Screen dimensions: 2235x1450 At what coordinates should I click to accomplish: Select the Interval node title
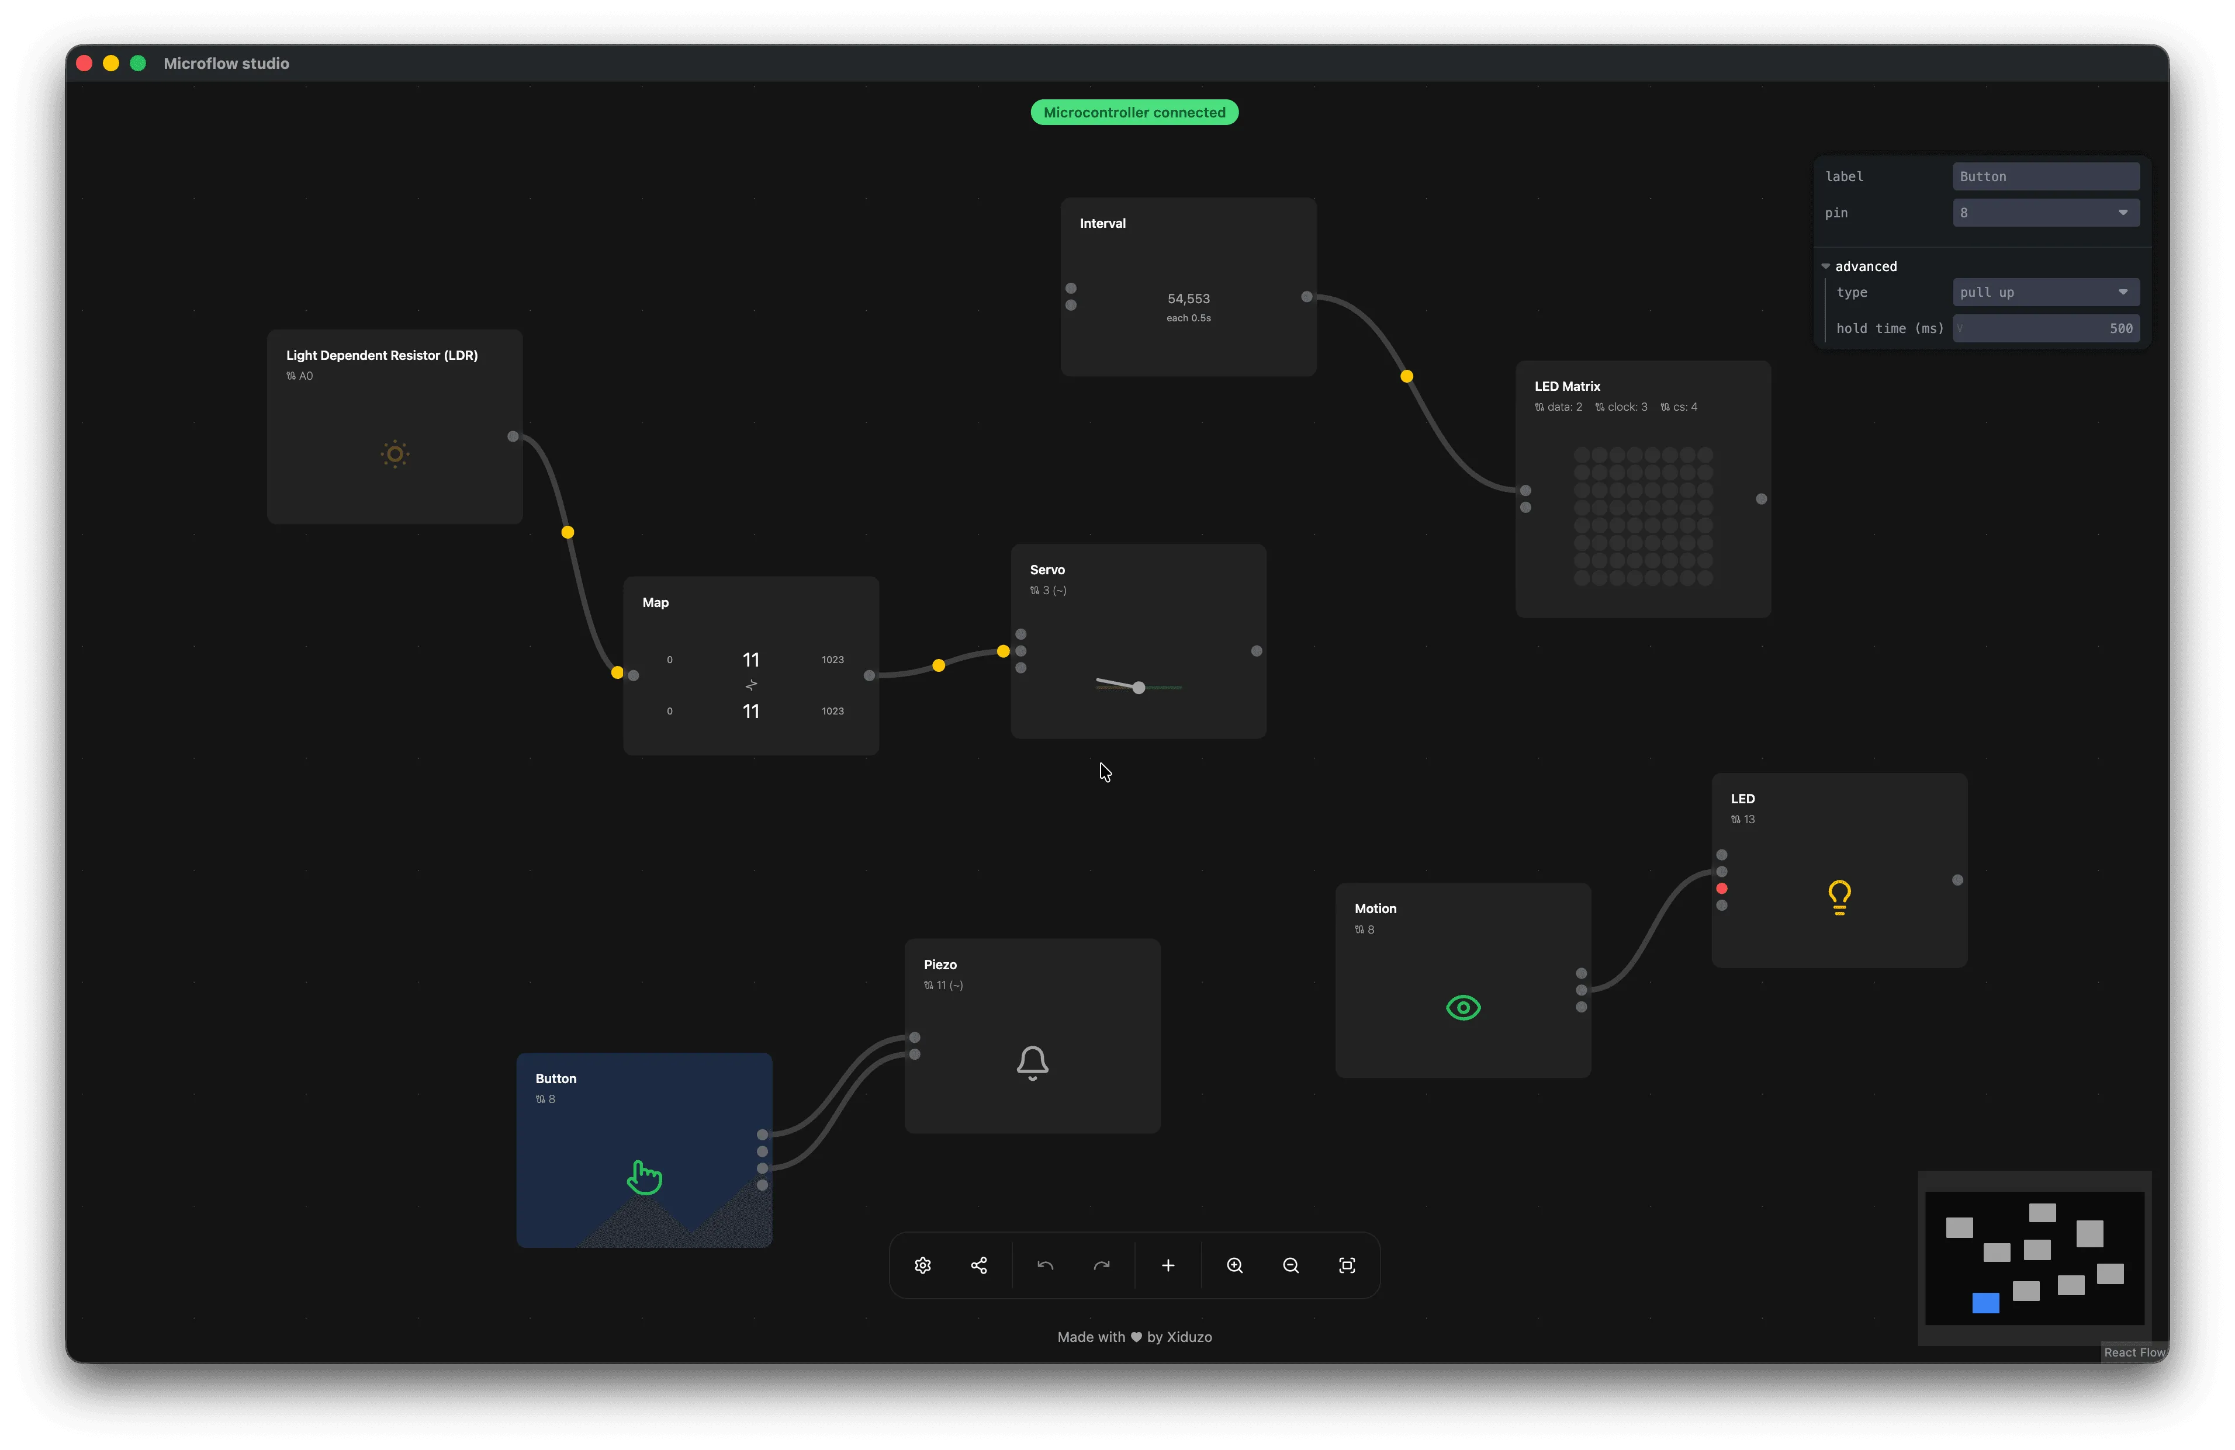click(1102, 223)
